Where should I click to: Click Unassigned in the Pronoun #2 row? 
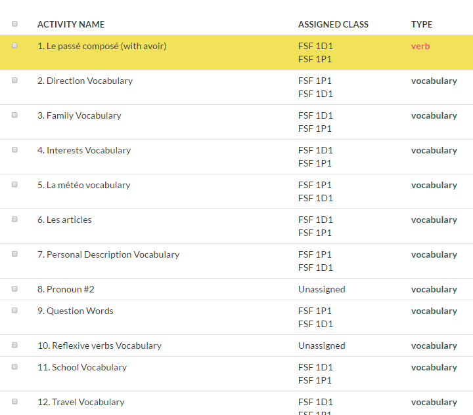pos(321,289)
